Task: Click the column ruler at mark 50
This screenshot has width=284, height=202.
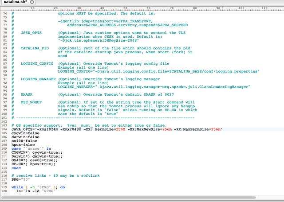Action: click(x=125, y=8)
